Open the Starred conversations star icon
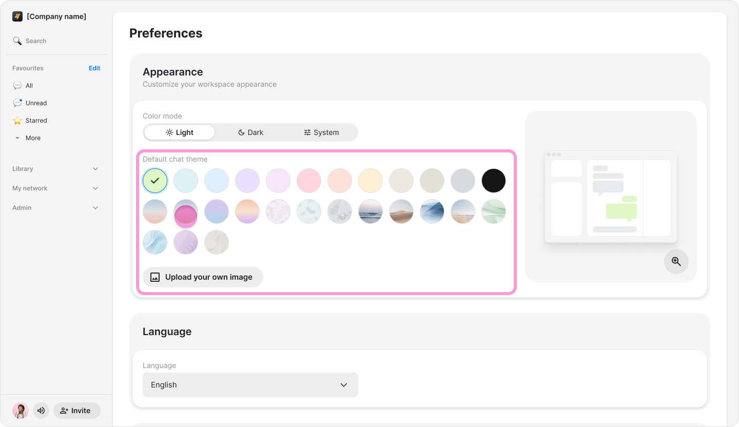 click(17, 121)
